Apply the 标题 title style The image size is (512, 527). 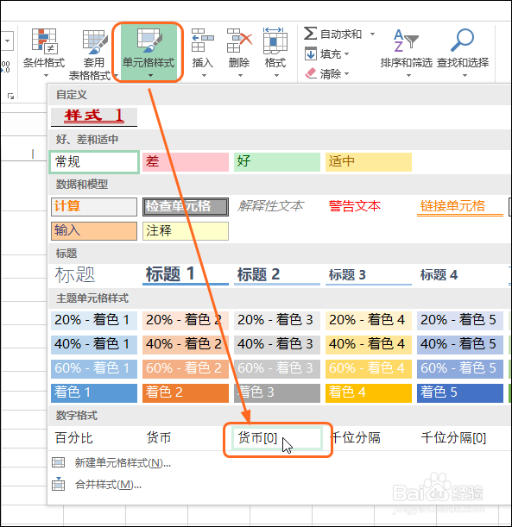pyautogui.click(x=75, y=274)
